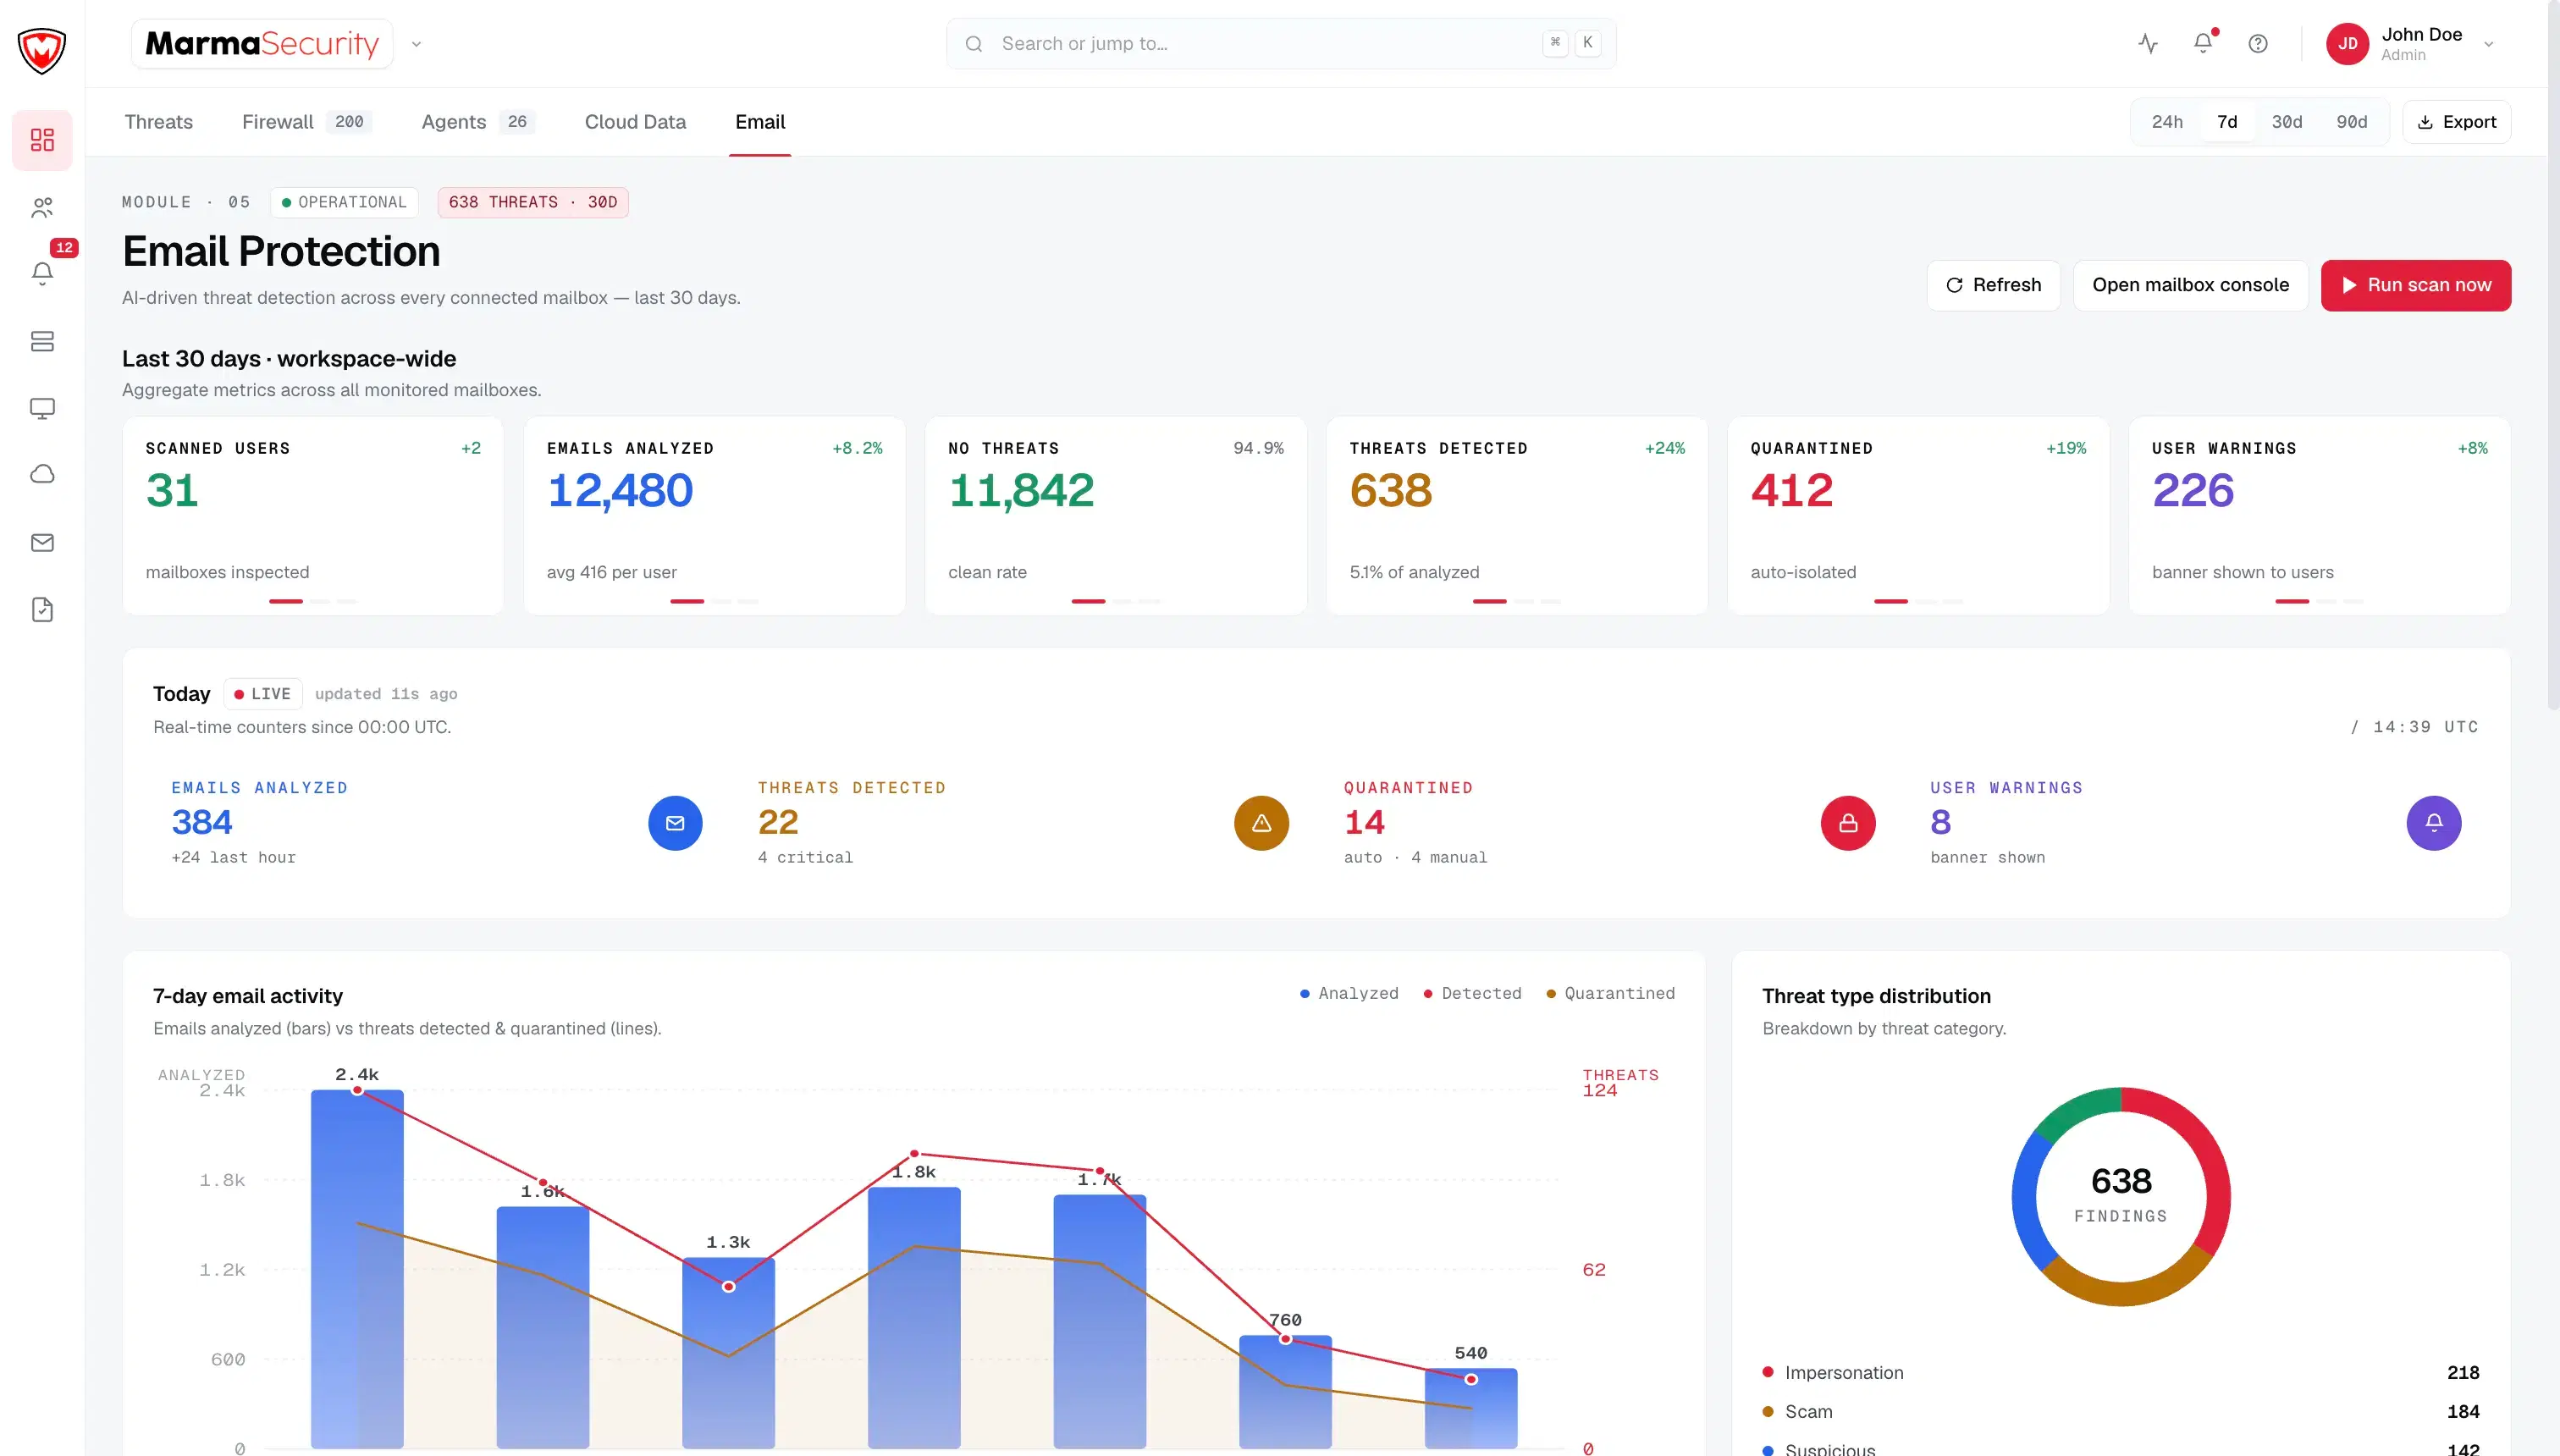2560x1456 pixels.
Task: Open the report document icon in sidebar
Action: (42, 609)
